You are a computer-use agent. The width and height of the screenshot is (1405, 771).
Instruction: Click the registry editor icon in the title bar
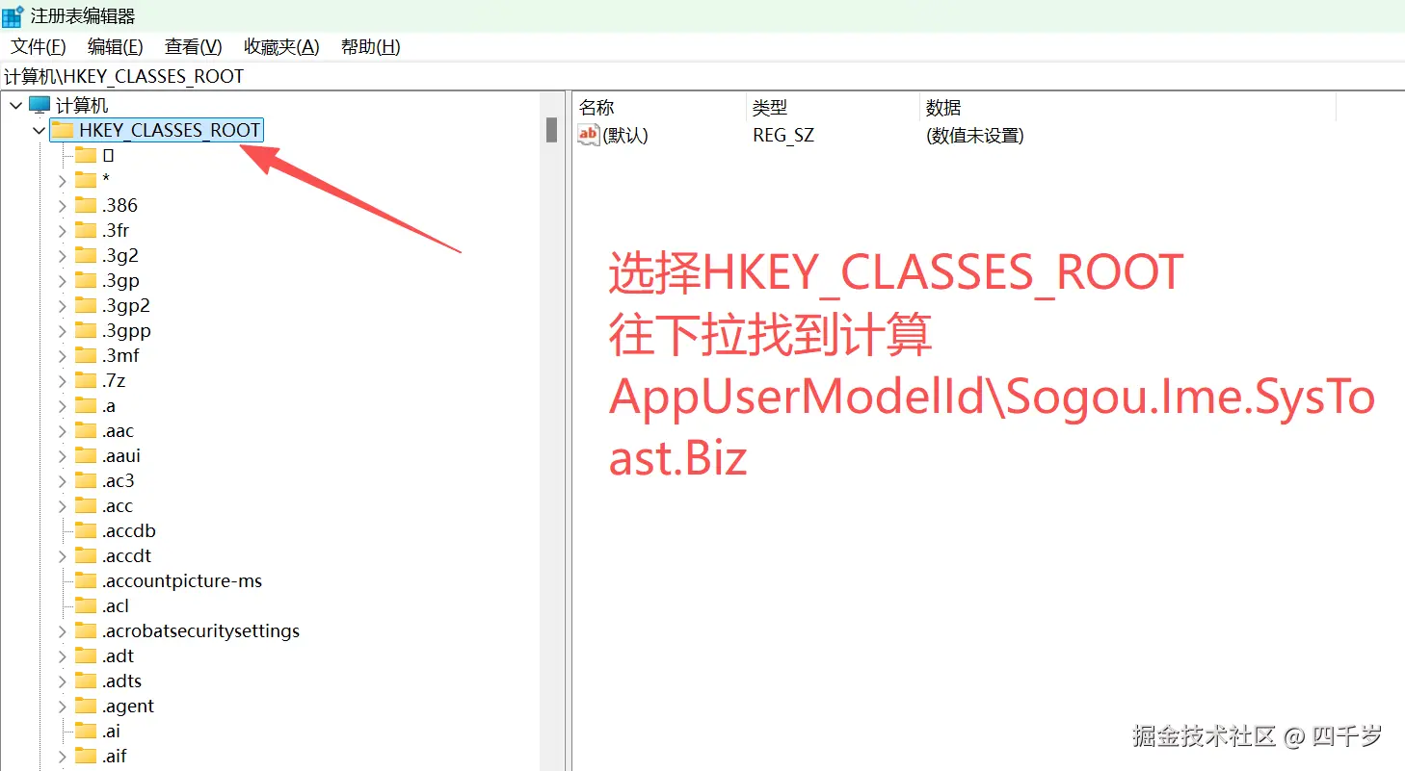tap(13, 15)
